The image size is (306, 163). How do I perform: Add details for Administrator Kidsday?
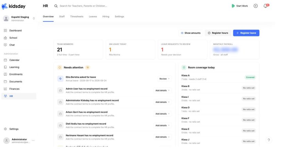click(163, 102)
